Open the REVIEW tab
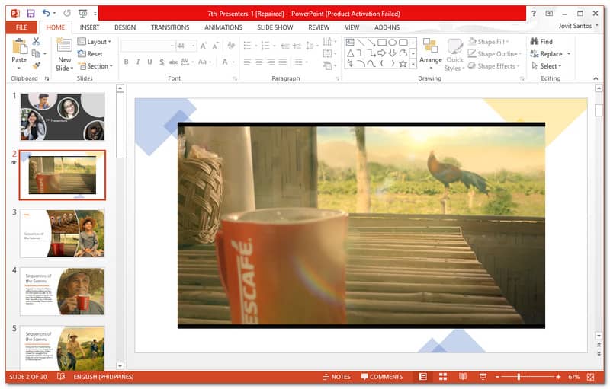The width and height of the screenshot is (610, 389). pyautogui.click(x=319, y=27)
